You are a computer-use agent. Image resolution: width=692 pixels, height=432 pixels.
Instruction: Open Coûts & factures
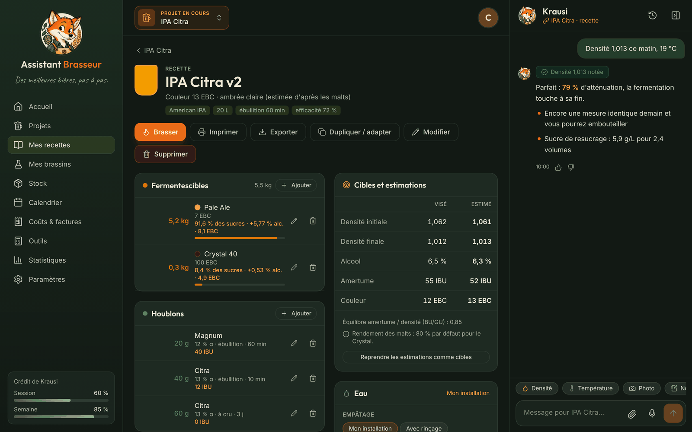pyautogui.click(x=61, y=222)
